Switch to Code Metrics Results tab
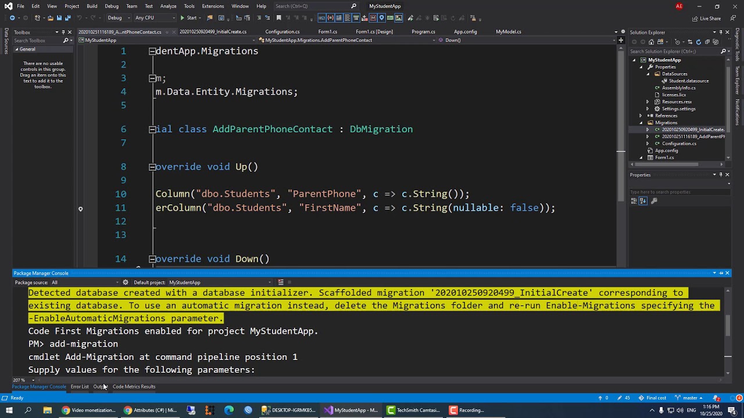The image size is (744, 418). (x=134, y=387)
